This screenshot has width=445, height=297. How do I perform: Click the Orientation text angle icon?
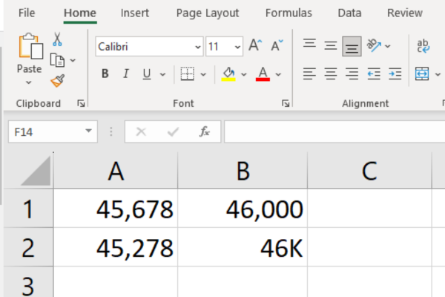coord(374,45)
